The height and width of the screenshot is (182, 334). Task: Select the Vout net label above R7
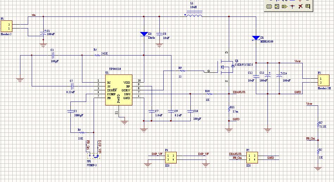pyautogui.click(x=309, y=104)
